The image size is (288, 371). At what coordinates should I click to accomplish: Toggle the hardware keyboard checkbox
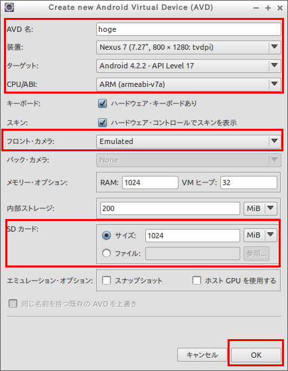click(102, 104)
